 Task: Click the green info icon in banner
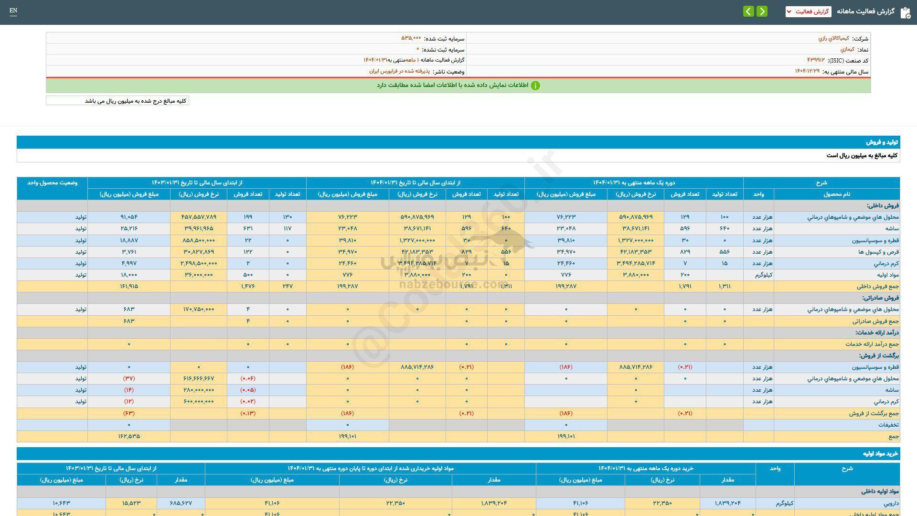535,86
